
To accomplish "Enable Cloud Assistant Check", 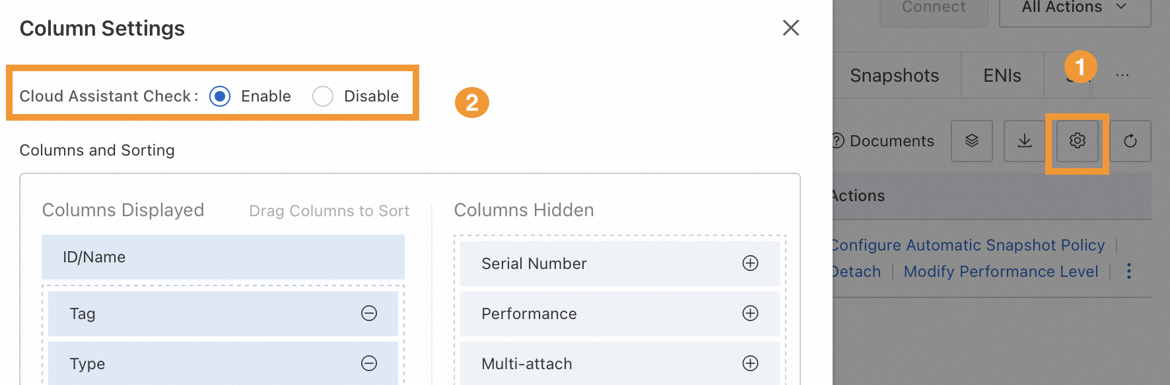I will [220, 96].
